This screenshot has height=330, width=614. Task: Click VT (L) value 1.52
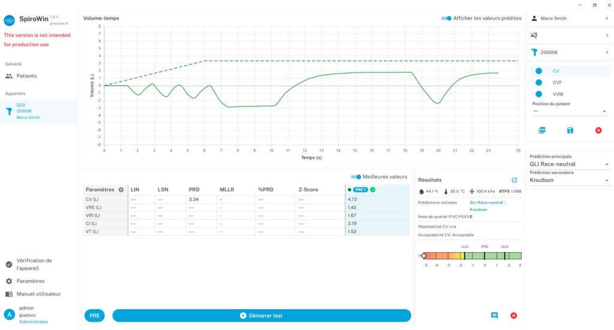(x=351, y=231)
